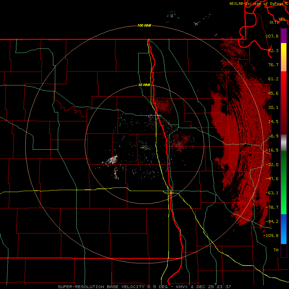The width and height of the screenshot is (289, 289).
Task: Click the 45.6 value on velocity scale
Action: 273,93
